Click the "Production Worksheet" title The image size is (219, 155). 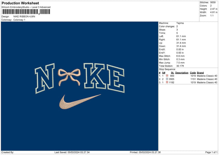(x=20, y=3)
